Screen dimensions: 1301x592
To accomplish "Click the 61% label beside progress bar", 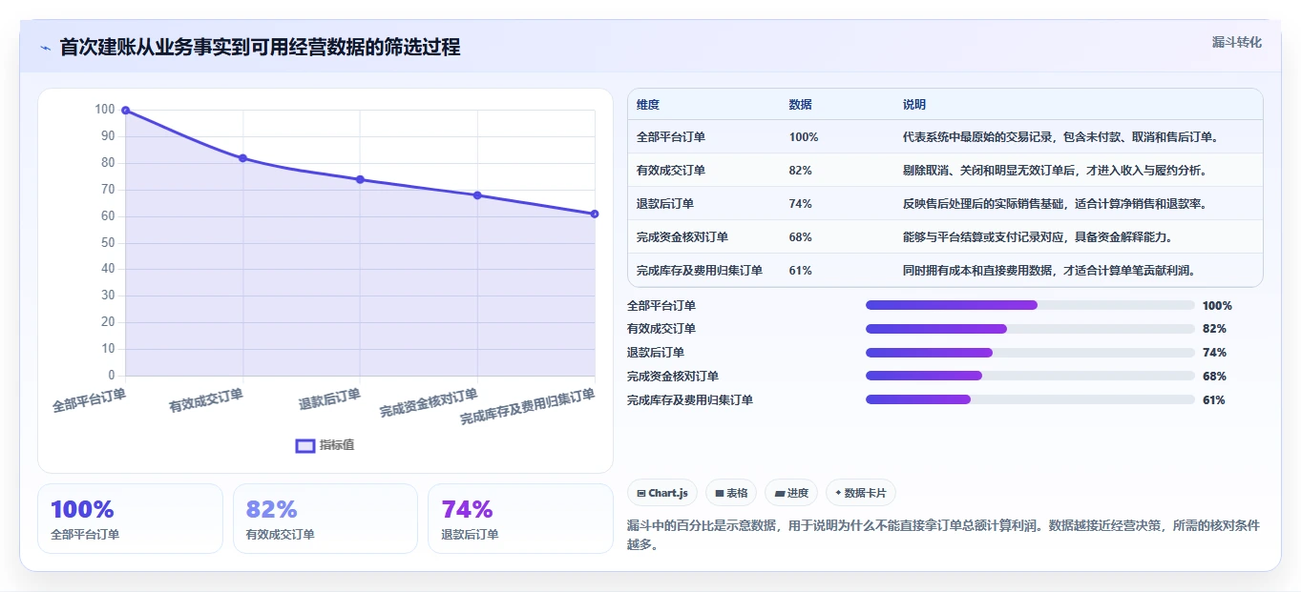I will (1214, 400).
